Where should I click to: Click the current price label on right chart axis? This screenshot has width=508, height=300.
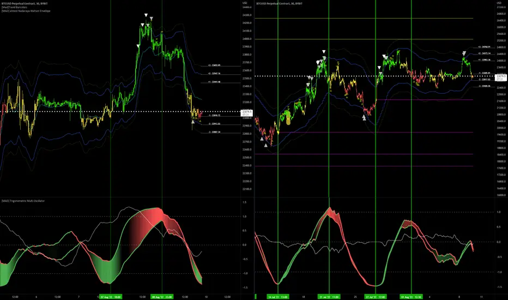(500, 77)
